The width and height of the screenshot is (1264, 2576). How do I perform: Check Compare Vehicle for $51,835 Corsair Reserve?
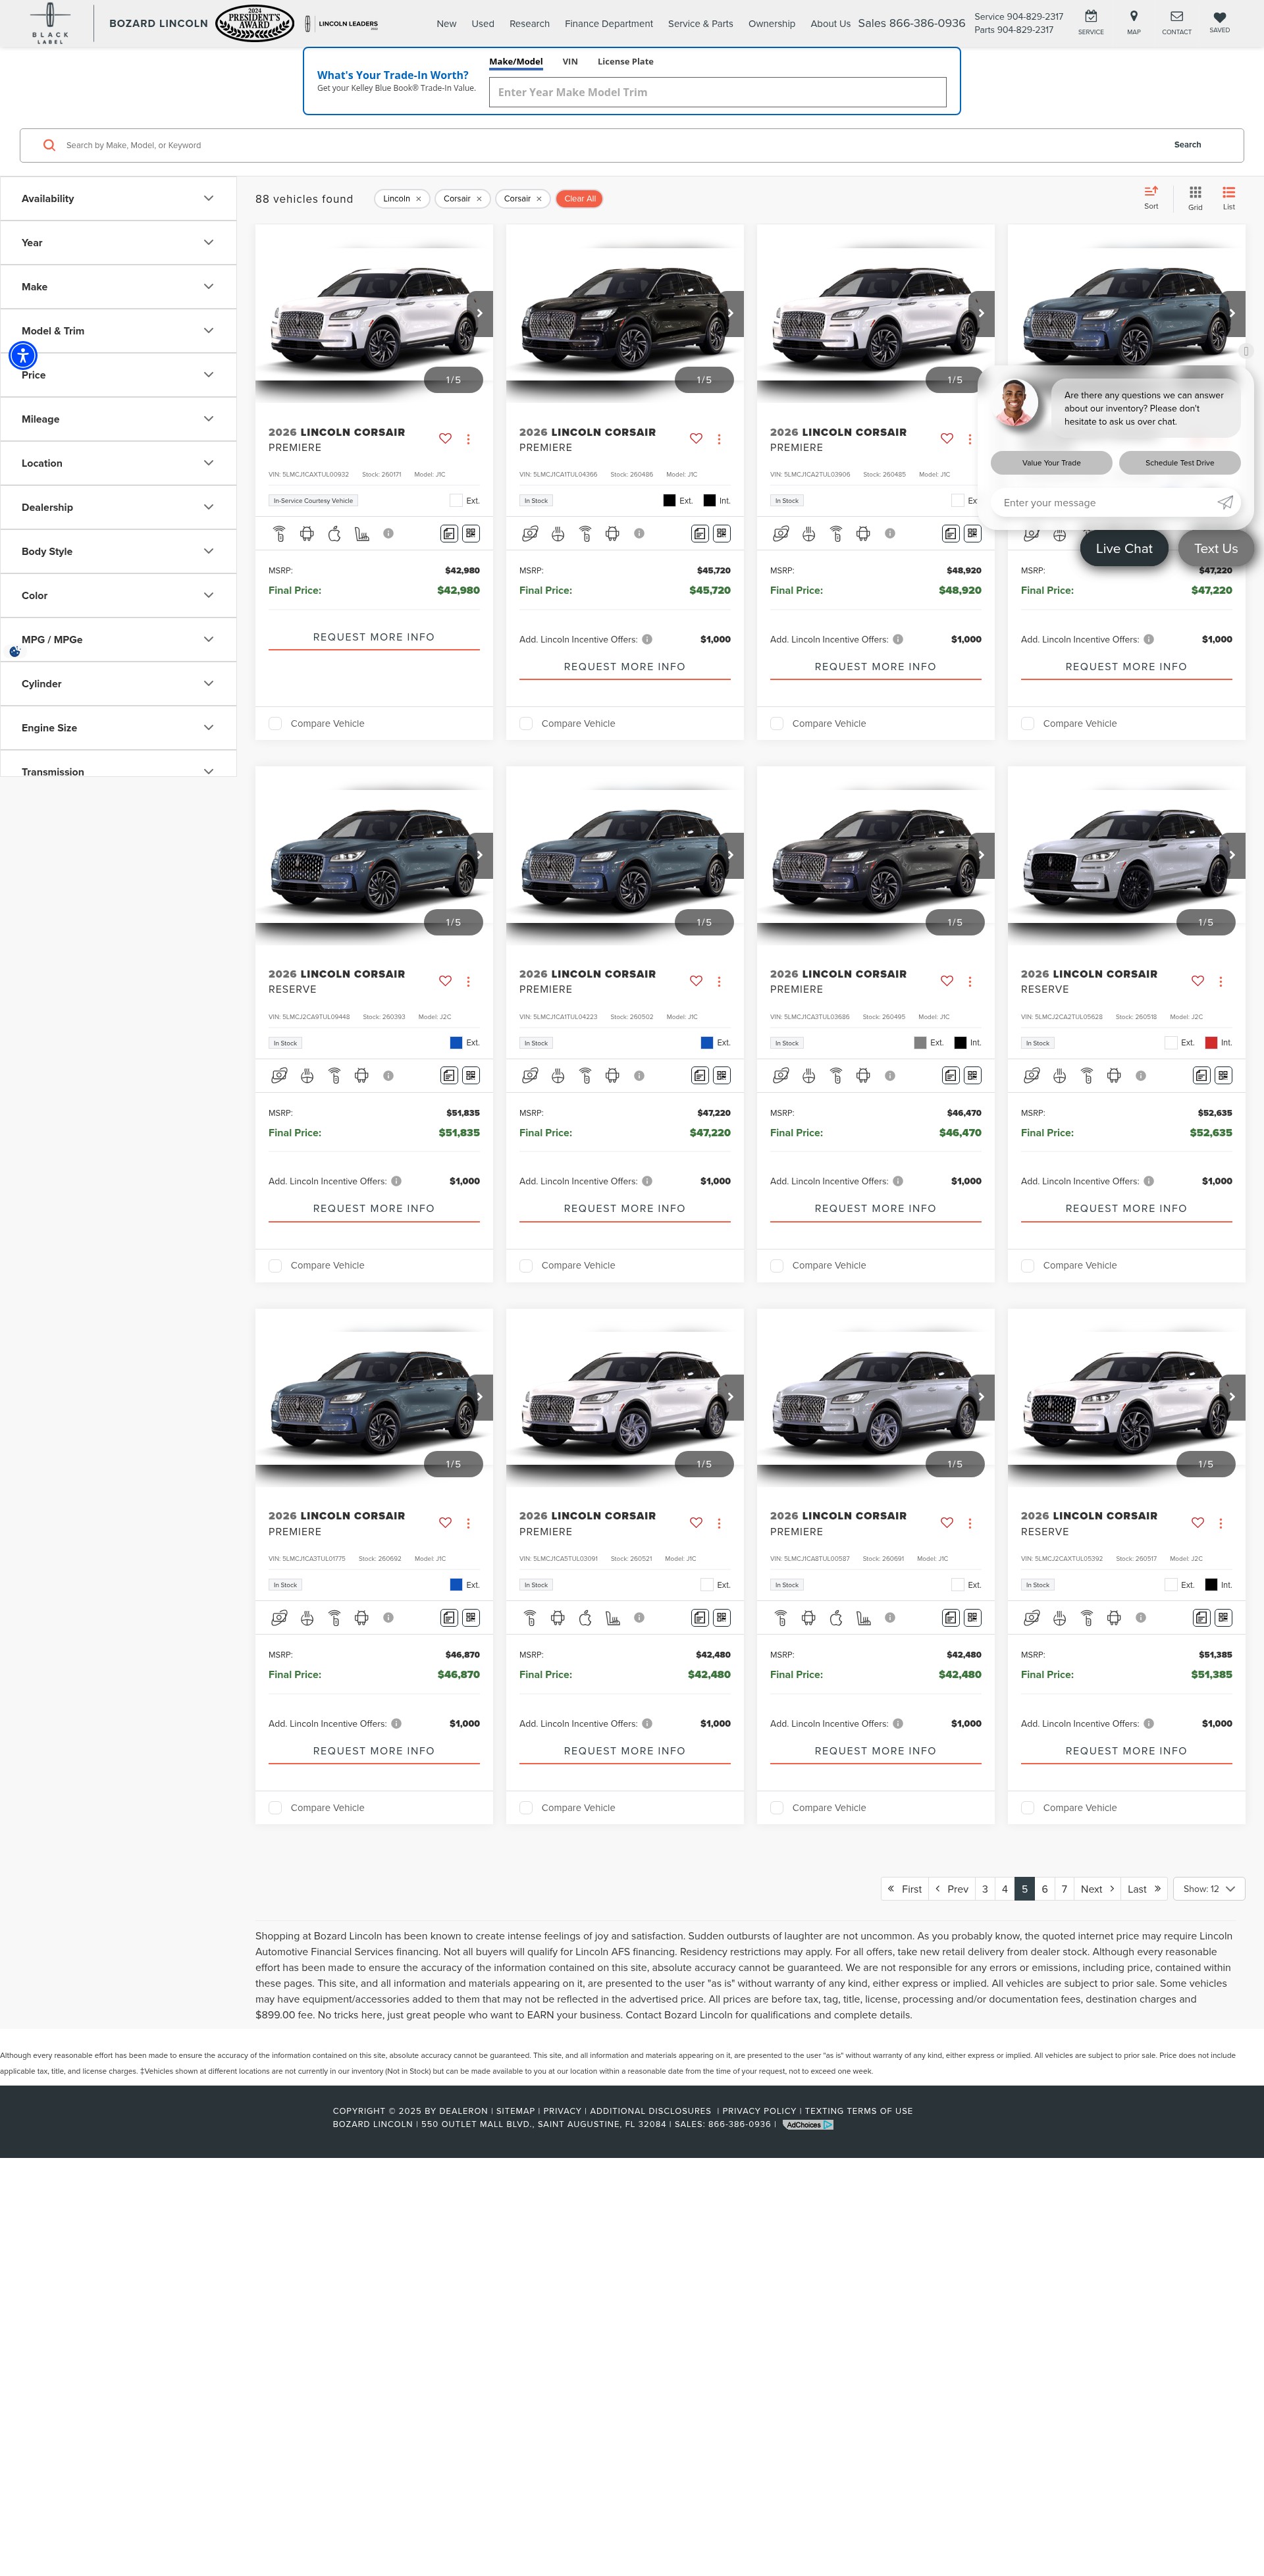click(x=275, y=1266)
